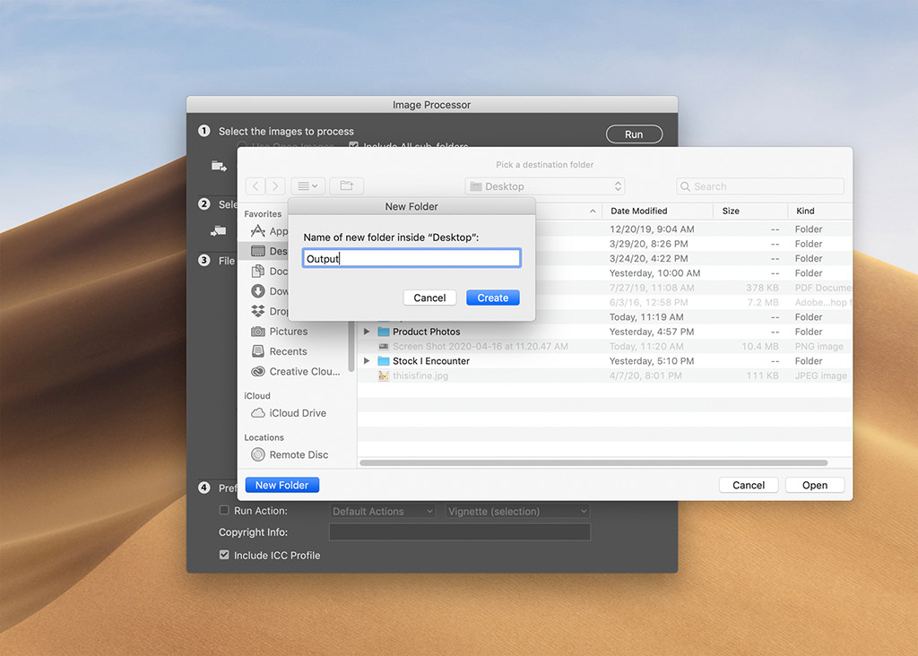
Task: Click Open in the destination folder picker
Action: (x=814, y=485)
